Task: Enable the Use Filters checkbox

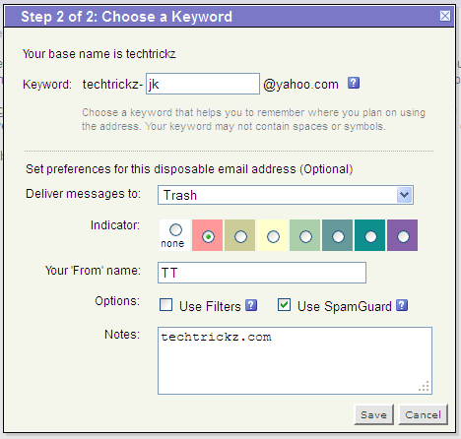Action: coord(165,305)
